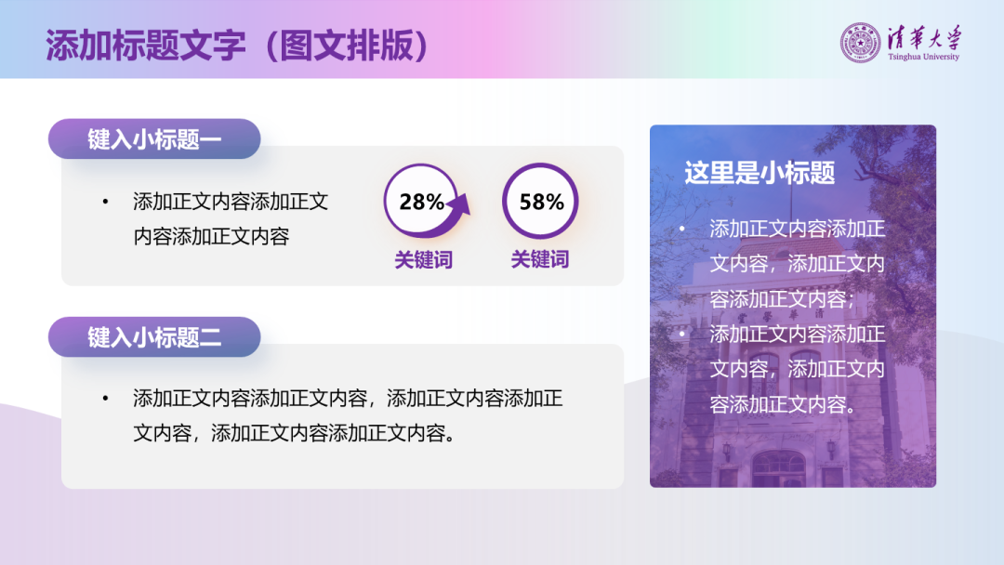Click the bullet dot in section two
This screenshot has width=1004, height=565.
tap(105, 399)
